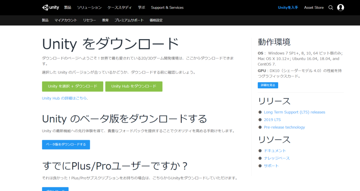Click the Unity logo in header
Image resolution: width=360 pixels, height=191 pixels.
[x=51, y=7]
